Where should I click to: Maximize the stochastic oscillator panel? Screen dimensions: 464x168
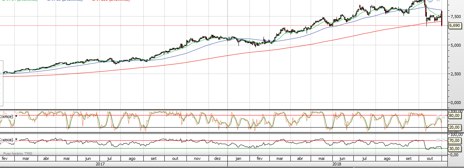(438, 117)
